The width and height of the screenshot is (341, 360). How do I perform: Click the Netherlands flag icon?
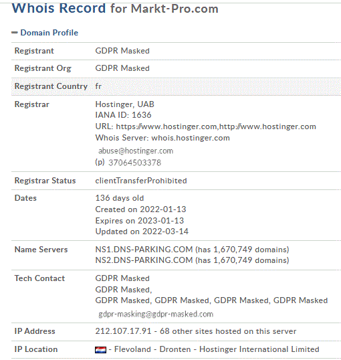point(100,350)
